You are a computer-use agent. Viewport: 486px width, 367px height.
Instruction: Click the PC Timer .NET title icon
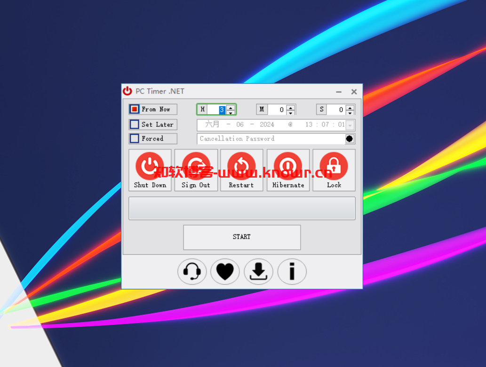(x=127, y=91)
